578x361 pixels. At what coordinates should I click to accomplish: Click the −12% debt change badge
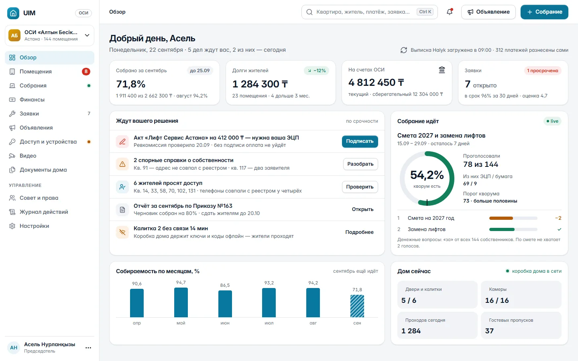point(317,71)
